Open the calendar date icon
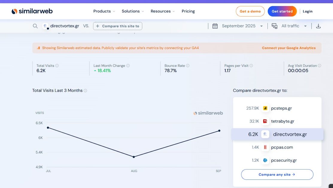The image size is (333, 188). [x=215, y=26]
